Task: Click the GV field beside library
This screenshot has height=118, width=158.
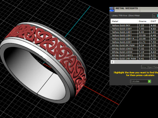Action: point(155,16)
